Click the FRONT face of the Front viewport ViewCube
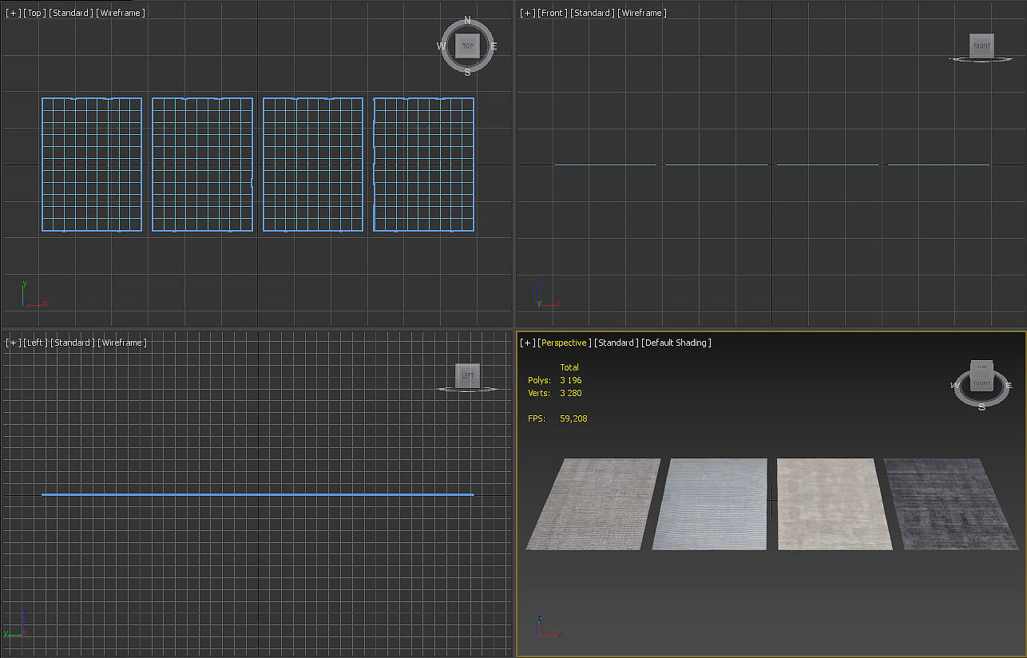Viewport: 1027px width, 658px height. click(x=981, y=46)
